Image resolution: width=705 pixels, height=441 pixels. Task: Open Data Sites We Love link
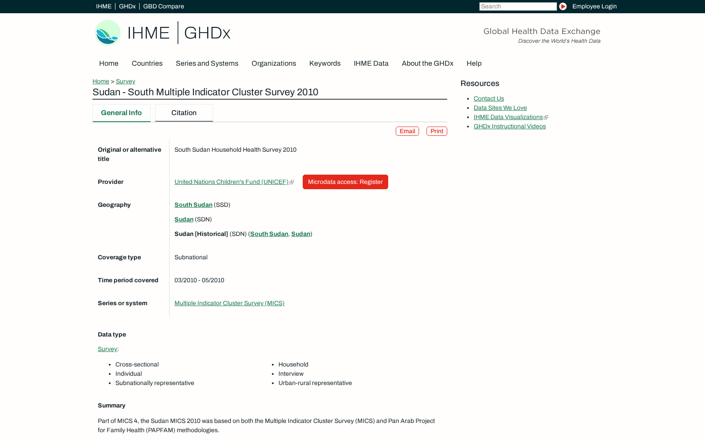(x=500, y=108)
